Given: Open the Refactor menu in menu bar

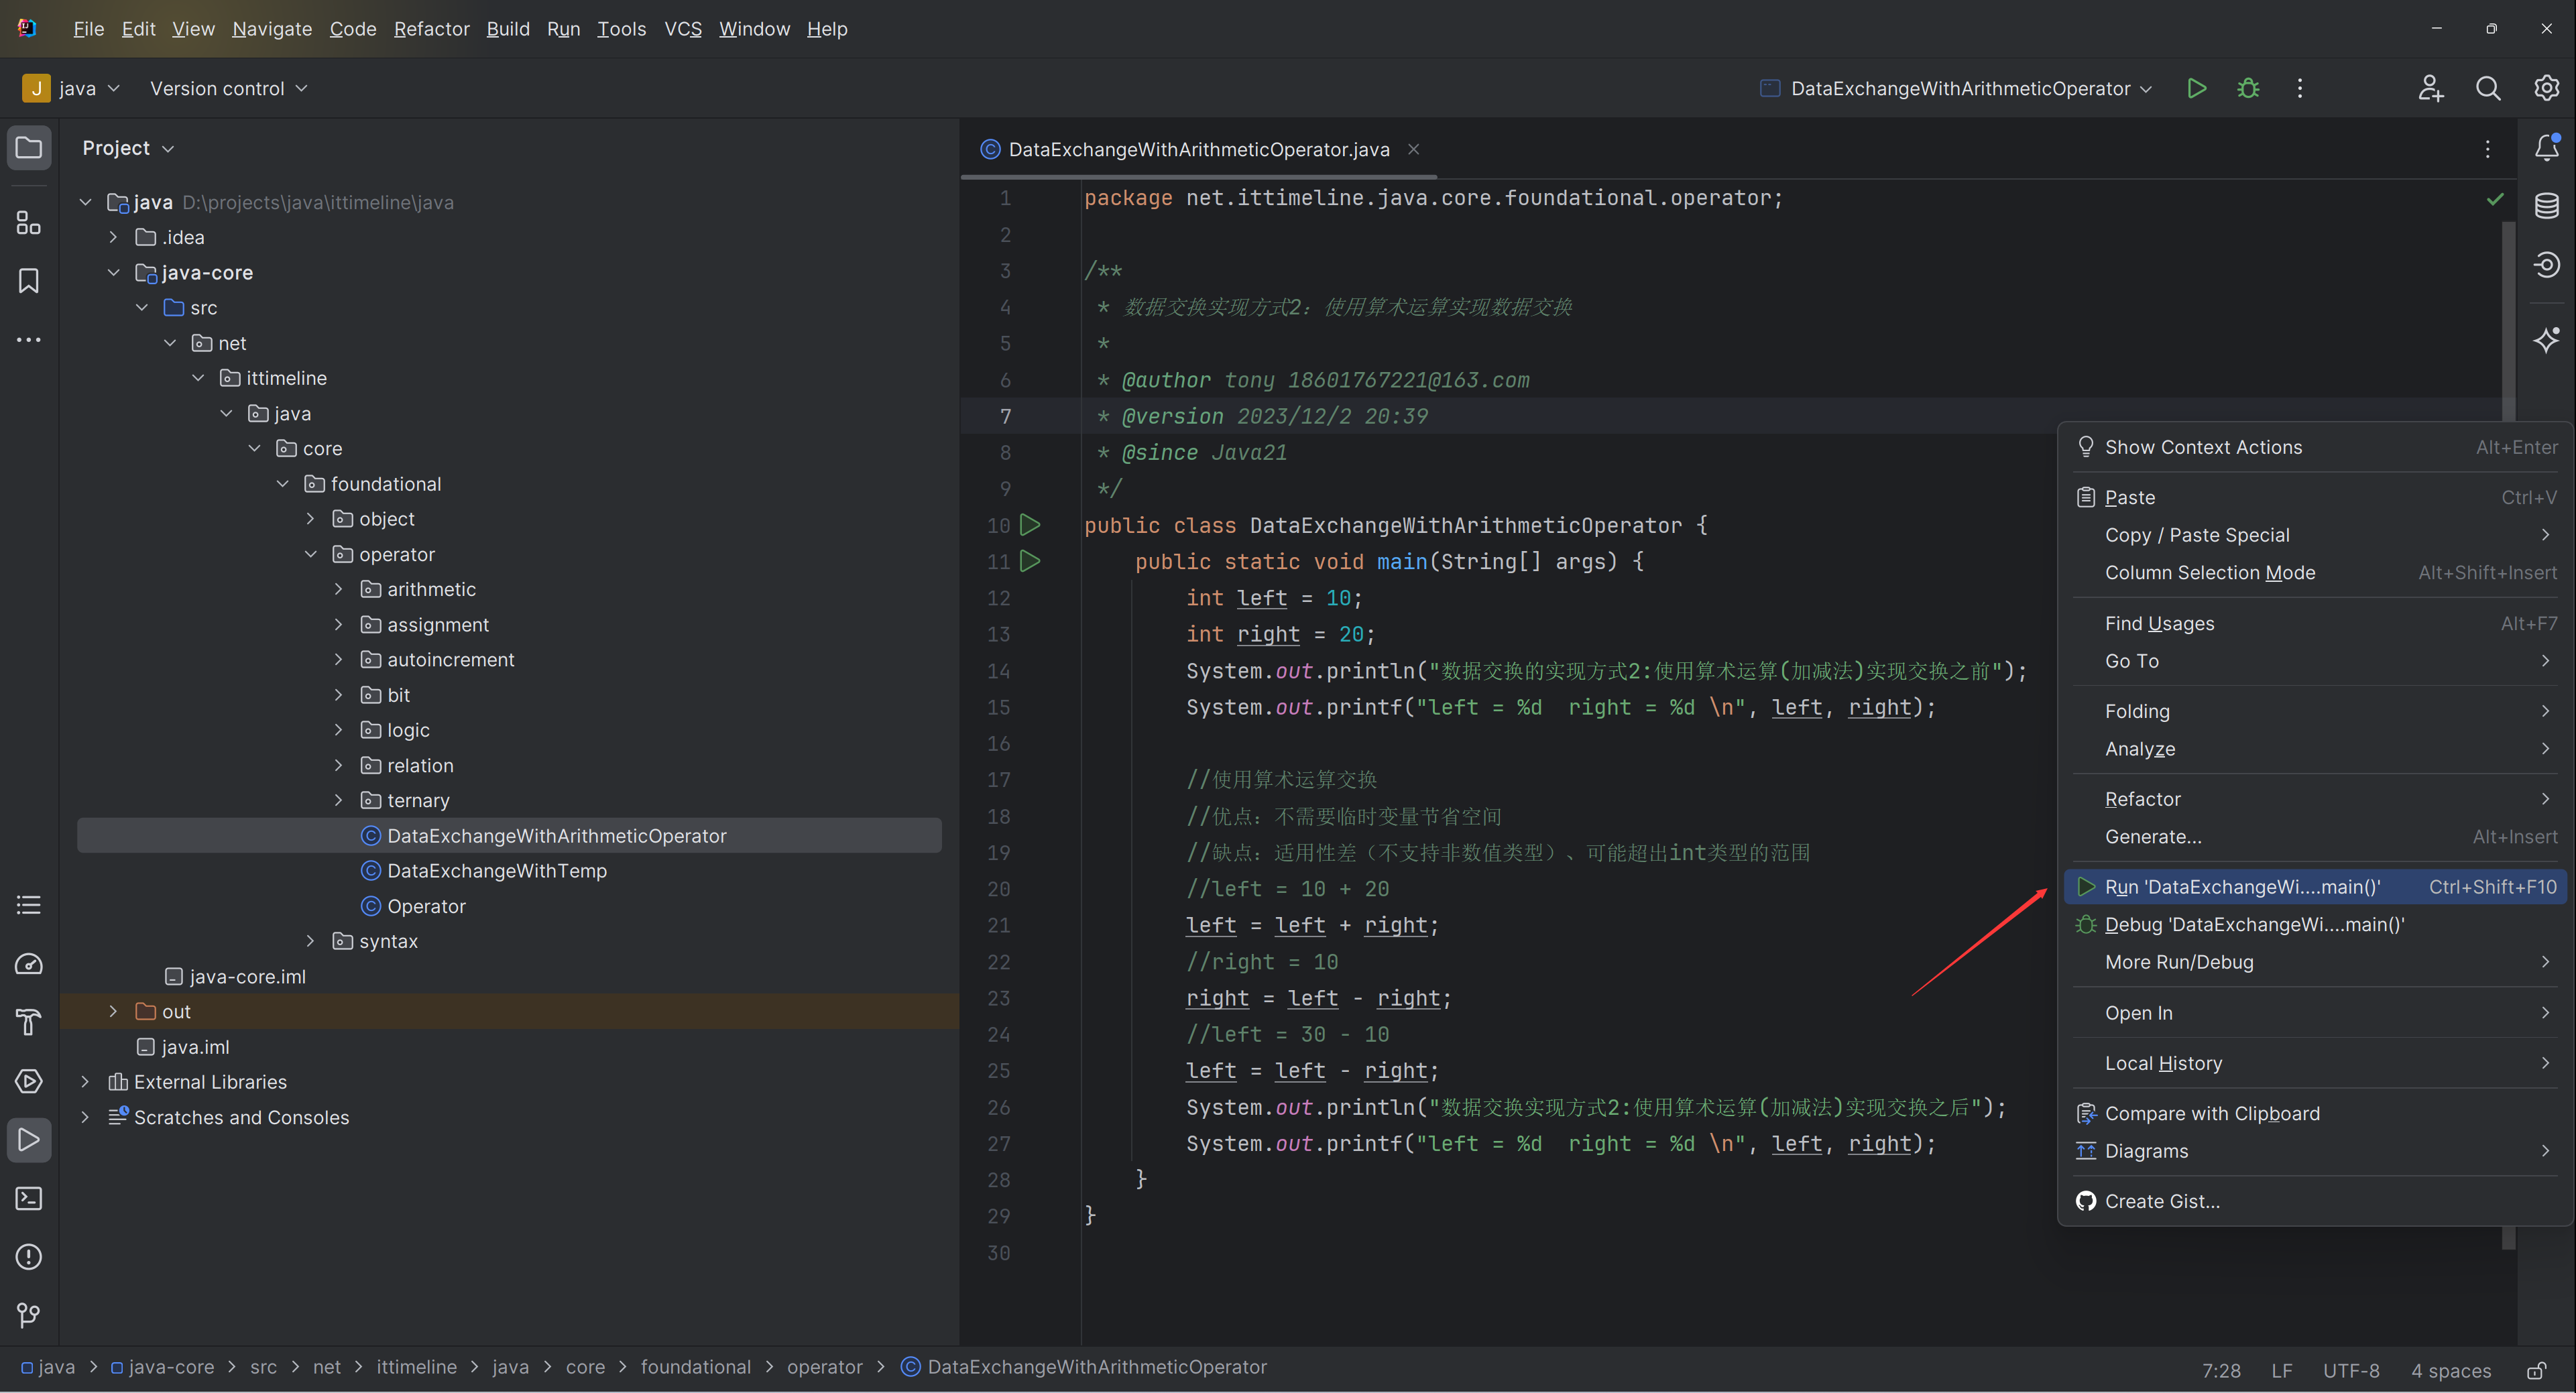Looking at the screenshot, I should tap(431, 29).
